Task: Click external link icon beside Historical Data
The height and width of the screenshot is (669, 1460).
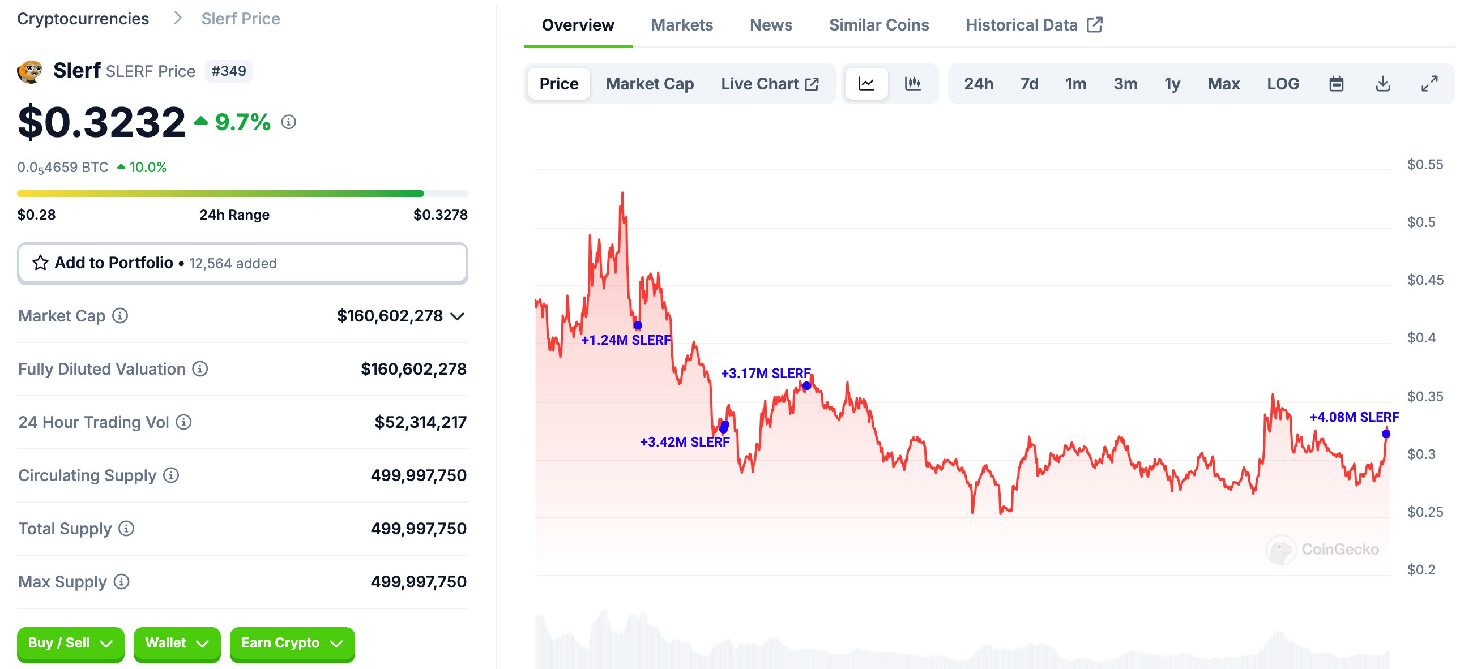Action: pyautogui.click(x=1094, y=25)
